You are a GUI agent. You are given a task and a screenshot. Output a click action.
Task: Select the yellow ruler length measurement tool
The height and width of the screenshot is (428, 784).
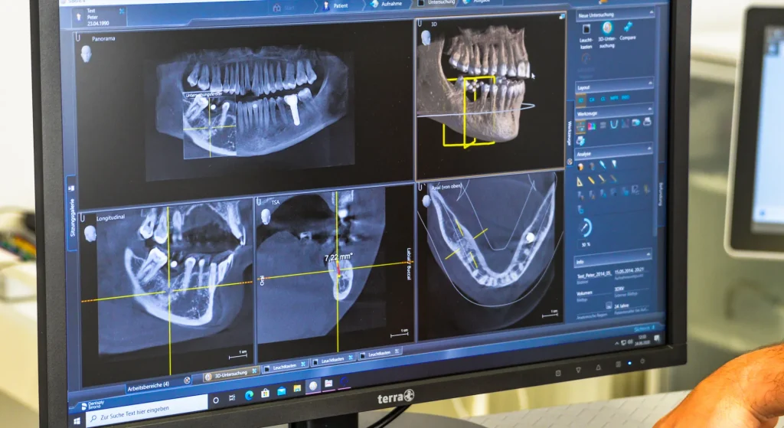592,180
